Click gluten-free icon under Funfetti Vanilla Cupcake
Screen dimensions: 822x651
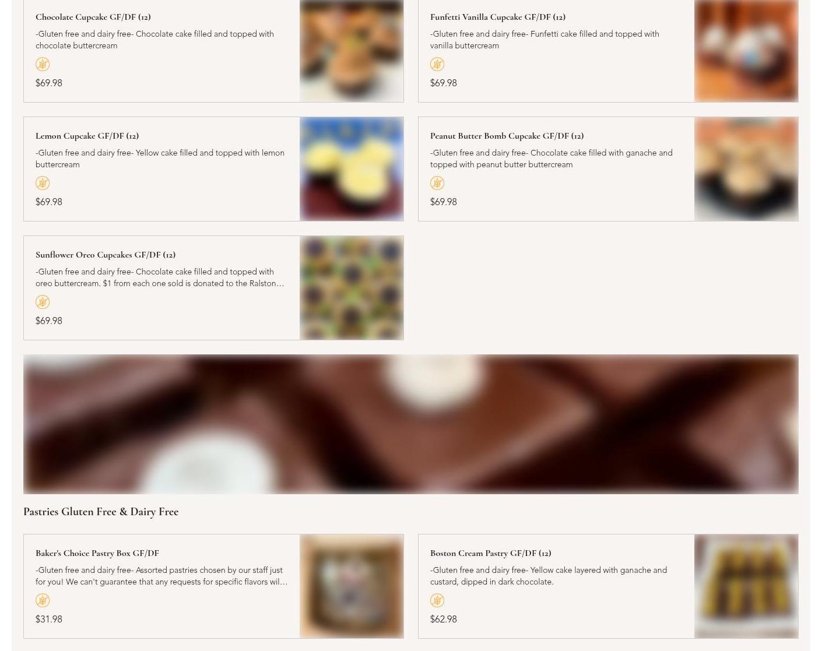click(437, 64)
